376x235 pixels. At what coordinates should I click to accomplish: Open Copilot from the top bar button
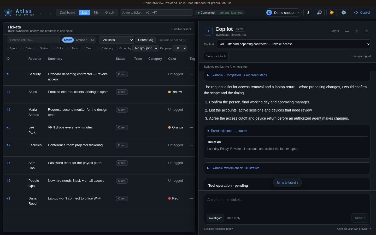click(x=362, y=13)
